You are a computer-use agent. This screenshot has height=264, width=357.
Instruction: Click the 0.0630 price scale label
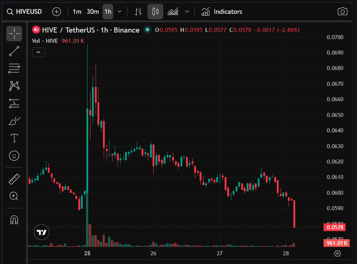[335, 146]
